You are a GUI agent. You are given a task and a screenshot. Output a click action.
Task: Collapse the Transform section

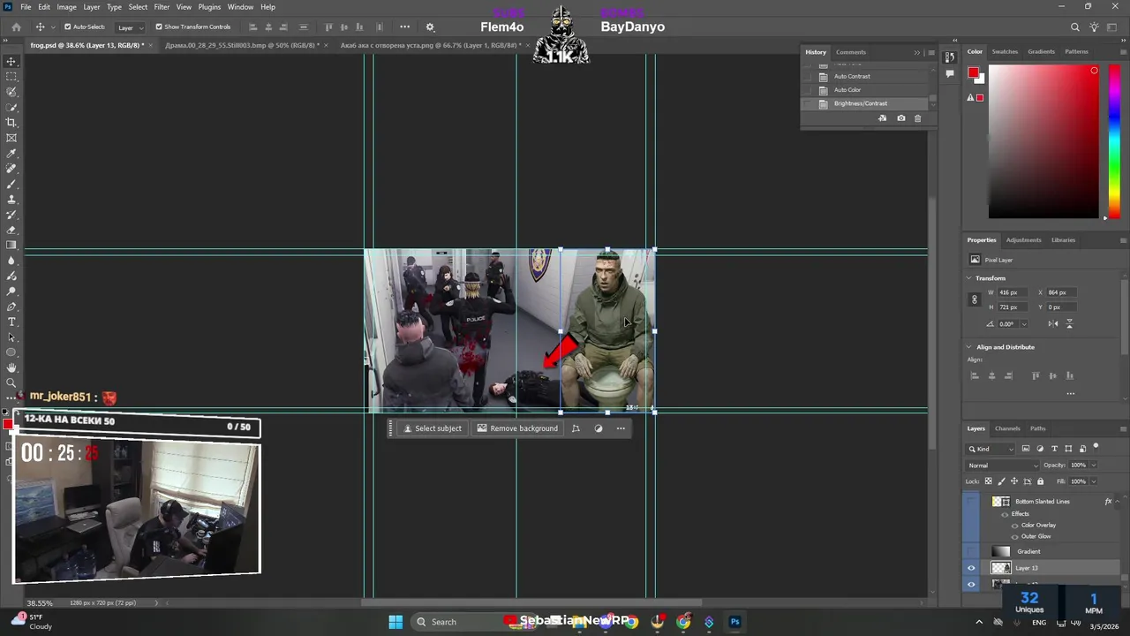[969, 278]
